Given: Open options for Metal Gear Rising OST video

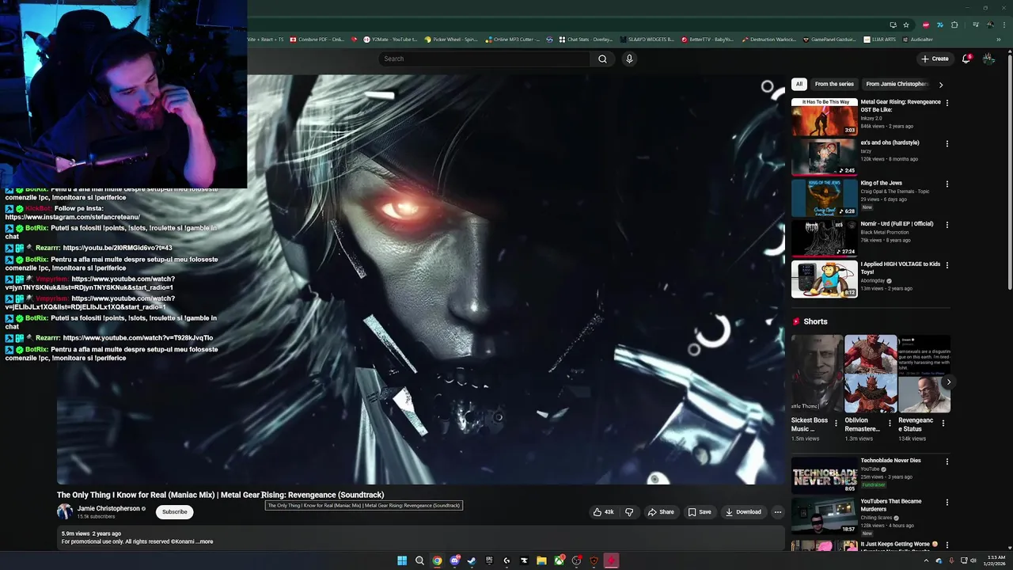Looking at the screenshot, I should [947, 103].
